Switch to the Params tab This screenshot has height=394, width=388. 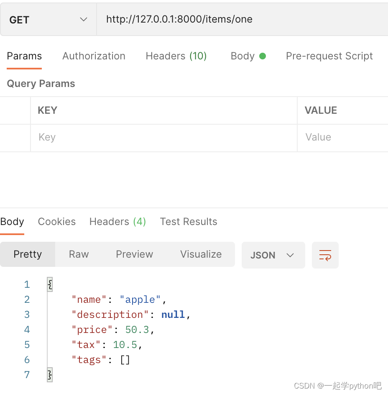[x=24, y=56]
